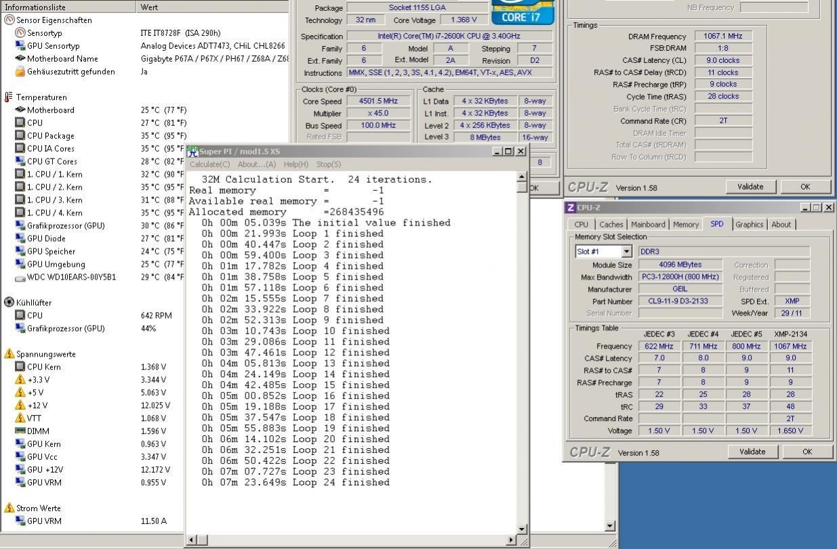Click the Spannungswerte warning icon

(x=9, y=353)
